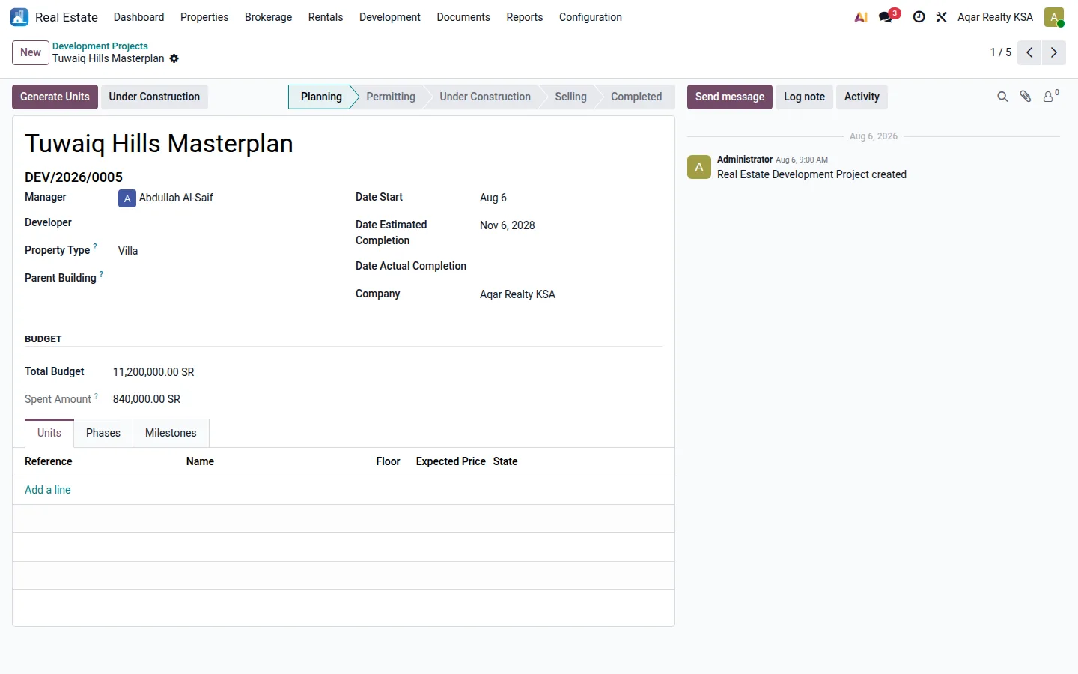Set the status to Selling
The width and height of the screenshot is (1078, 674).
coord(571,97)
